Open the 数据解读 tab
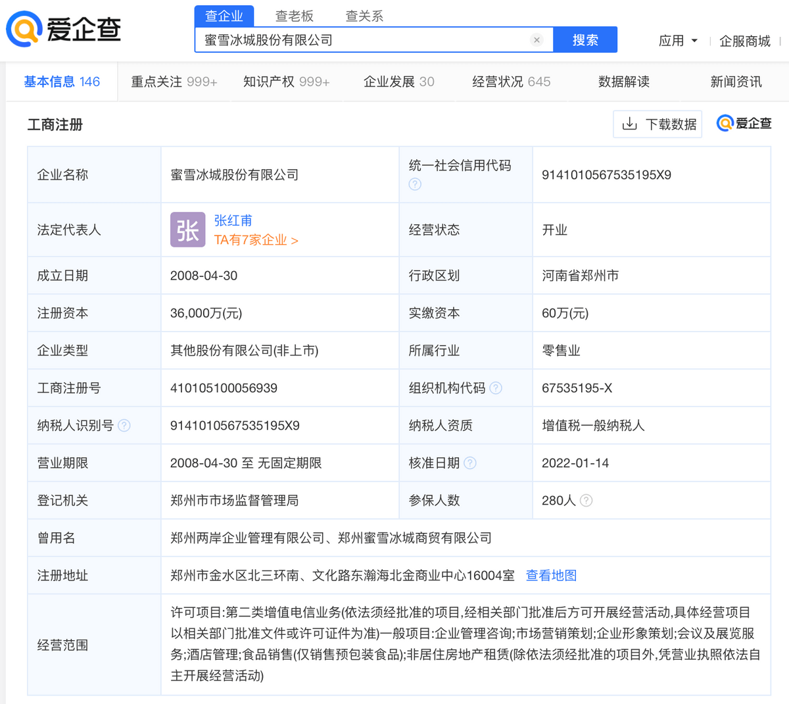This screenshot has width=789, height=704. coord(623,82)
